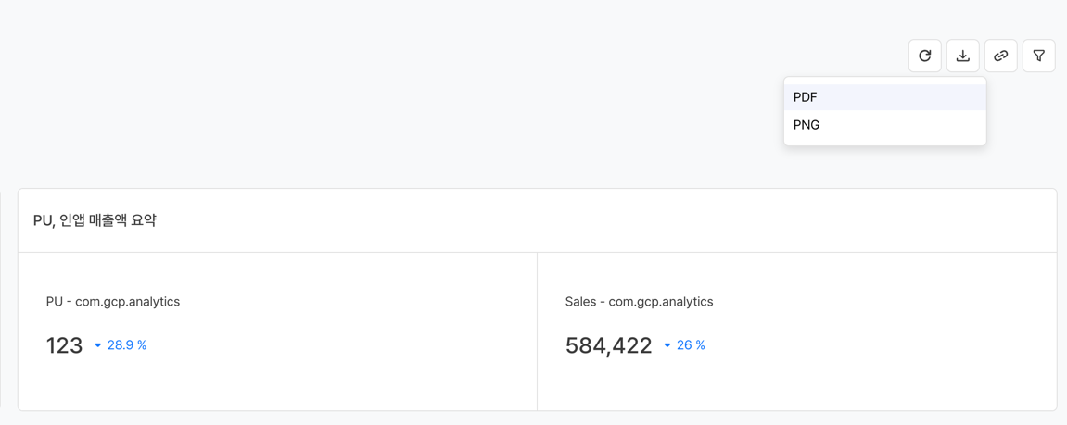1067x425 pixels.
Task: Click the PU value 123
Action: [64, 345]
